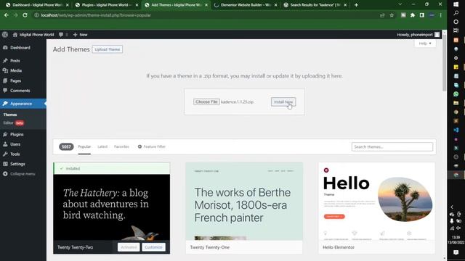Close the Add Themes browser tab
Image resolution: width=465 pixels, height=261 pixels.
point(206,5)
